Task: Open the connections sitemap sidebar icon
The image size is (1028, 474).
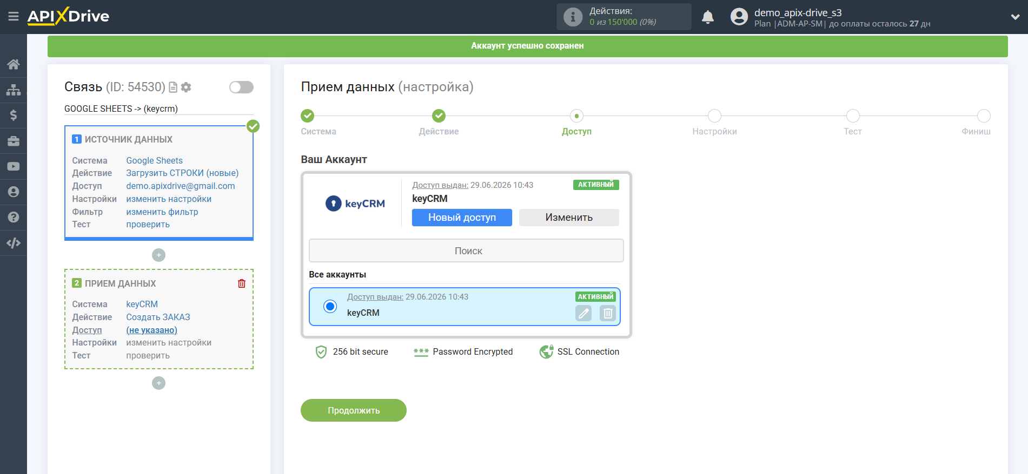Action: pos(14,90)
